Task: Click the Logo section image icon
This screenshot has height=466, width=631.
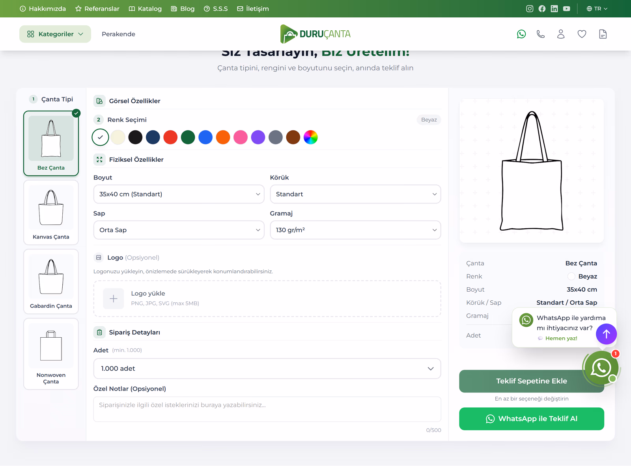Action: point(99,257)
